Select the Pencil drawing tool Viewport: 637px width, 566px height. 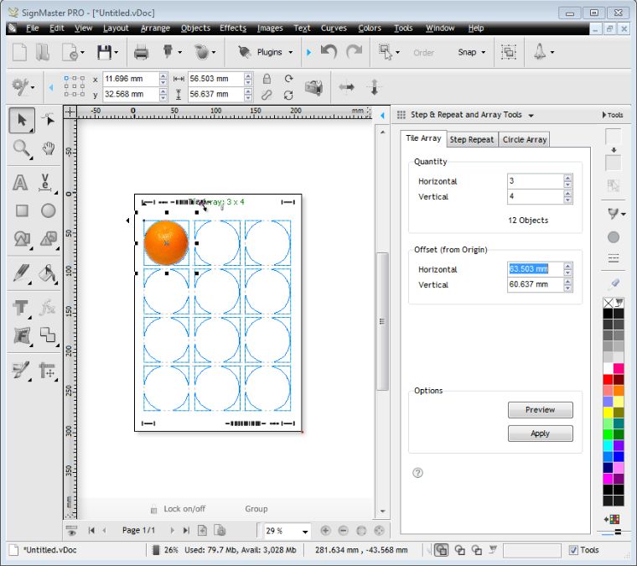[x=21, y=273]
